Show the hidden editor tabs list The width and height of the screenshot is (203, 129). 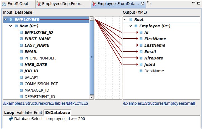(149, 3)
